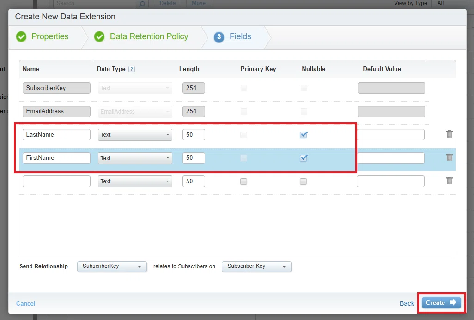Viewport: 474px width, 320px height.
Task: Enable Nullable on the empty field row
Action: (303, 181)
